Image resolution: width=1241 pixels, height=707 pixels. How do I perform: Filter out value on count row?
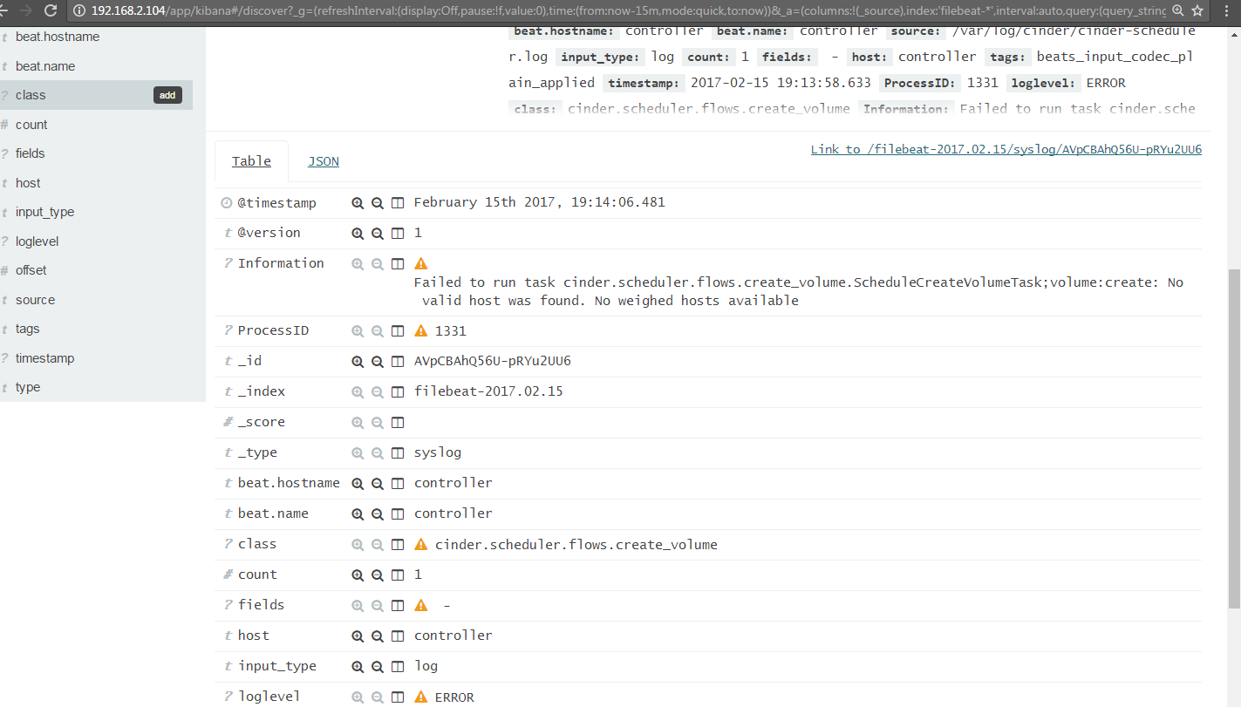[378, 575]
